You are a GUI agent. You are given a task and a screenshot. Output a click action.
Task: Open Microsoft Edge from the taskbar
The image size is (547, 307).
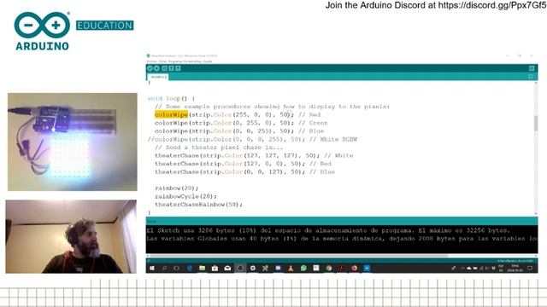(190, 268)
